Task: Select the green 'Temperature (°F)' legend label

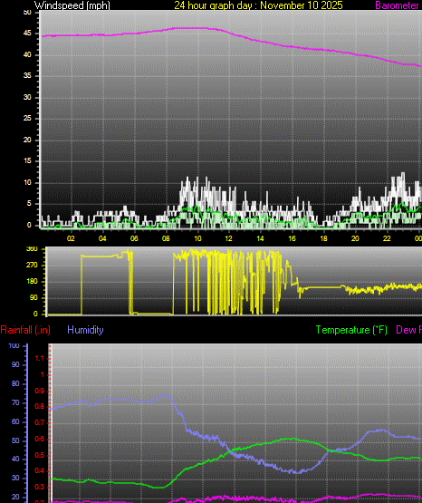Action: point(351,330)
